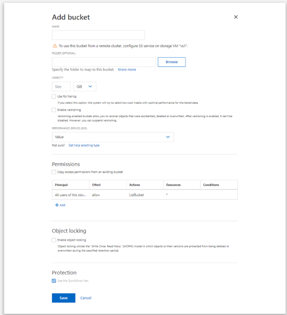
Task: Open the Know more link
Action: [x=127, y=70]
